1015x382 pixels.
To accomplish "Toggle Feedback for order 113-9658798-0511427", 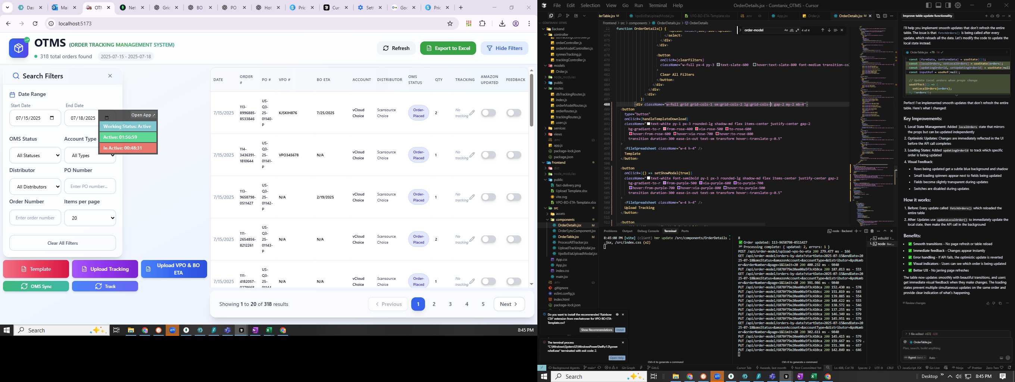I will point(514,197).
